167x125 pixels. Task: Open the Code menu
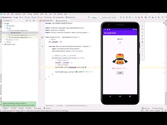point(24,14)
